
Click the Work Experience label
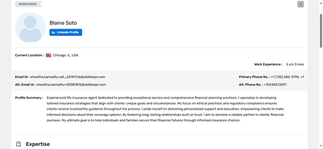click(x=268, y=64)
